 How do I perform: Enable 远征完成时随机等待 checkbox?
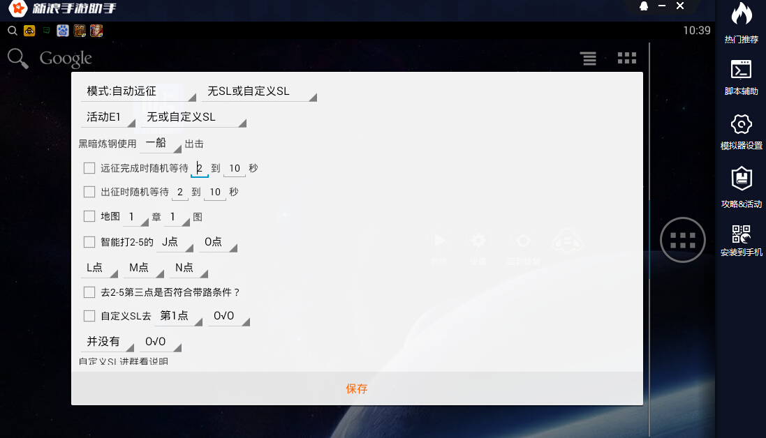[x=89, y=167]
